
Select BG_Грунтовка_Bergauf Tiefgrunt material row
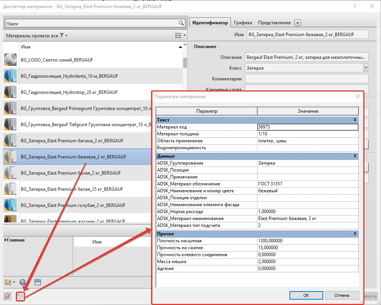[77, 125]
